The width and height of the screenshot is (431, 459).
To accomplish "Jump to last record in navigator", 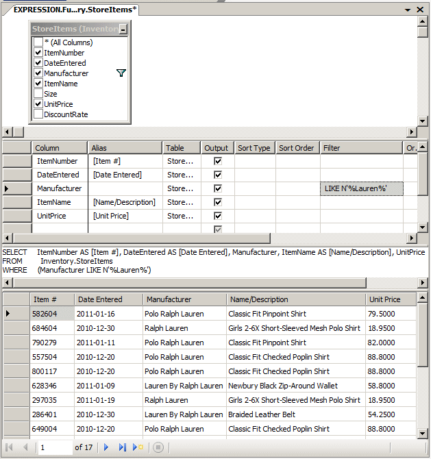I will pos(123,447).
